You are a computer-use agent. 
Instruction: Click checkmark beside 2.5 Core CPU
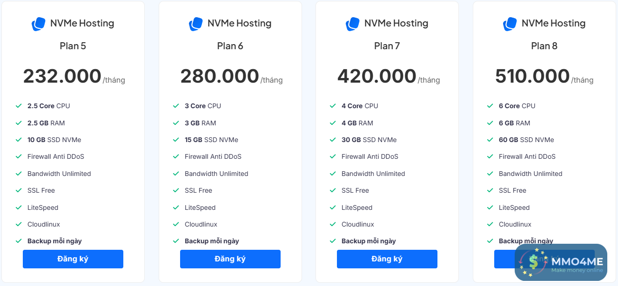(19, 106)
